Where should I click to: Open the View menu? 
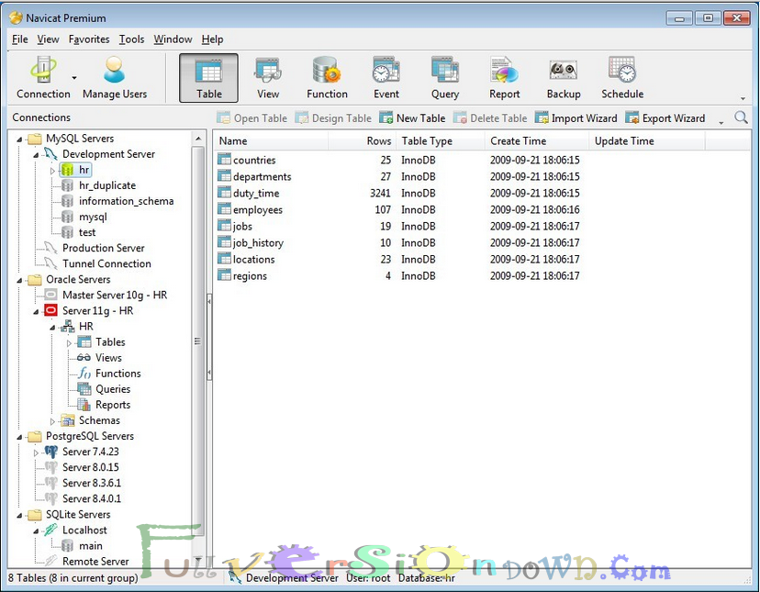pyautogui.click(x=48, y=39)
